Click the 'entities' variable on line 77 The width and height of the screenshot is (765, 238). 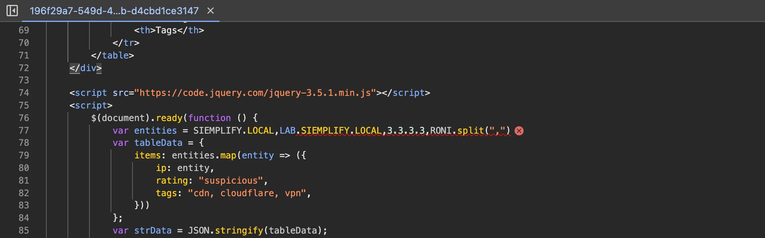tap(155, 130)
